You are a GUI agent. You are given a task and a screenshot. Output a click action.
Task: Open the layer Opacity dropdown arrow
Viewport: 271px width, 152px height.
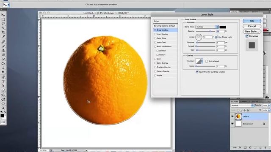tap(269, 105)
